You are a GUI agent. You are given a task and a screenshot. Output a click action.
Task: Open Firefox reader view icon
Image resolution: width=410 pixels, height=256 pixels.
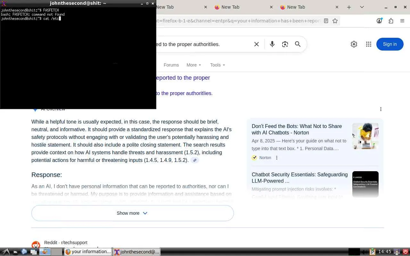click(x=326, y=21)
